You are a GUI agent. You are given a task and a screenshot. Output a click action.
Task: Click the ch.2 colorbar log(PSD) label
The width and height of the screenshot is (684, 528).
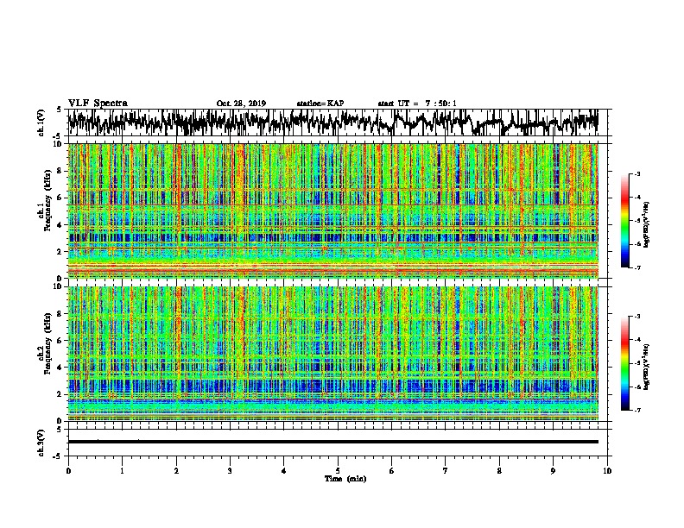click(x=646, y=367)
